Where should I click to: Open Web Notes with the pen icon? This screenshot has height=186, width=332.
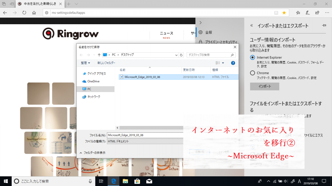307,13
